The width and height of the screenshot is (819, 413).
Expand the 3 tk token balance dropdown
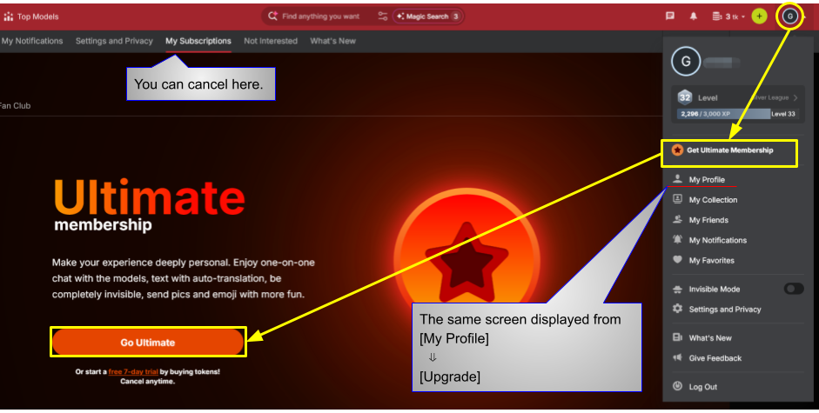[728, 17]
